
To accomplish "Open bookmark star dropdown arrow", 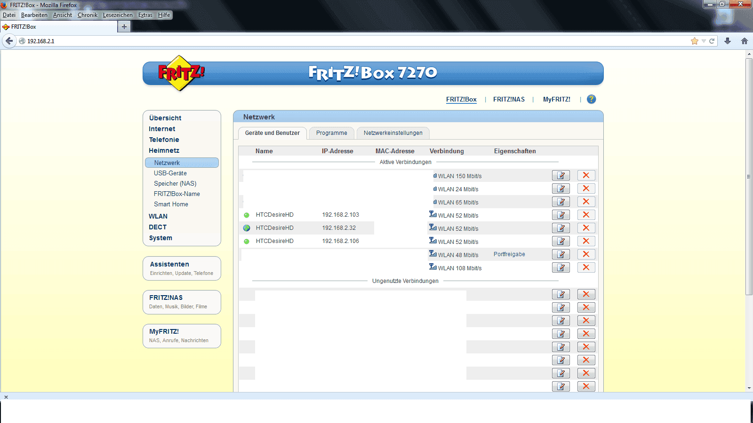I will coord(704,41).
